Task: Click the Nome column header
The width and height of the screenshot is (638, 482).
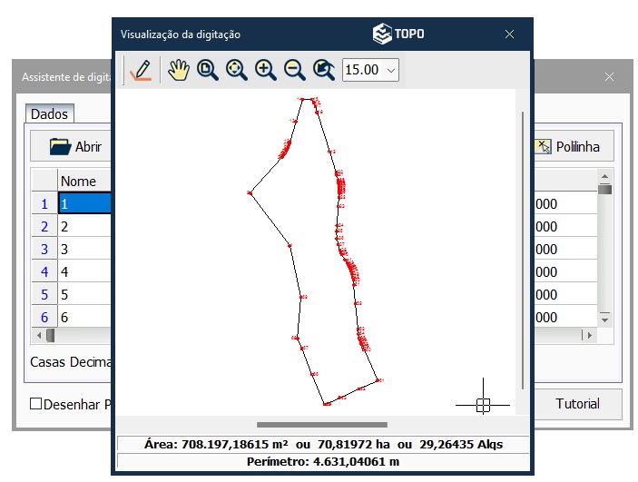Action: [83, 181]
